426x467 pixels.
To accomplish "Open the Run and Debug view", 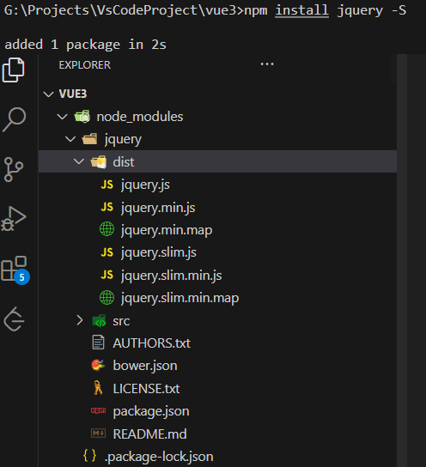I will click(x=14, y=219).
